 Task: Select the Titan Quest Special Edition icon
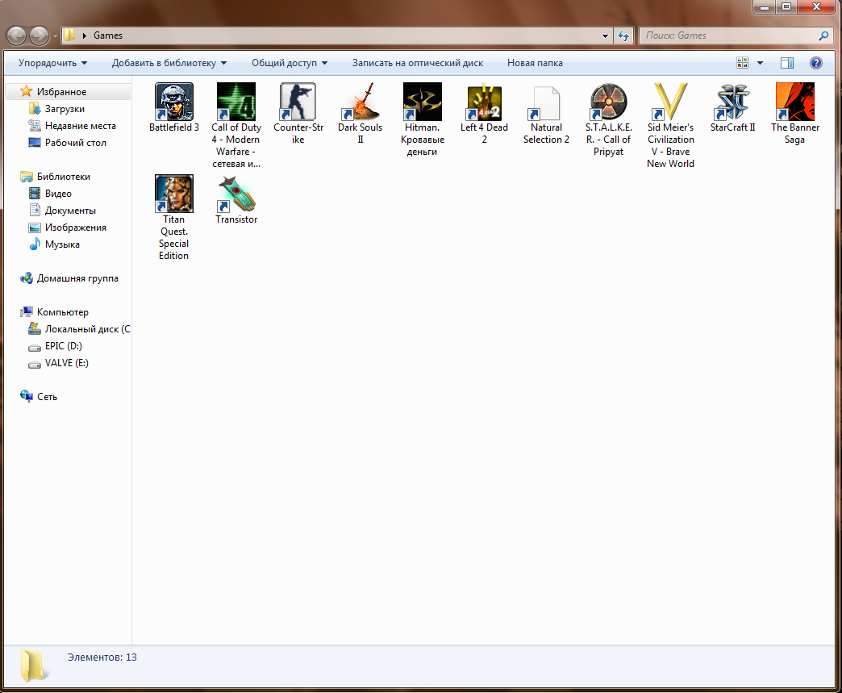tap(174, 194)
